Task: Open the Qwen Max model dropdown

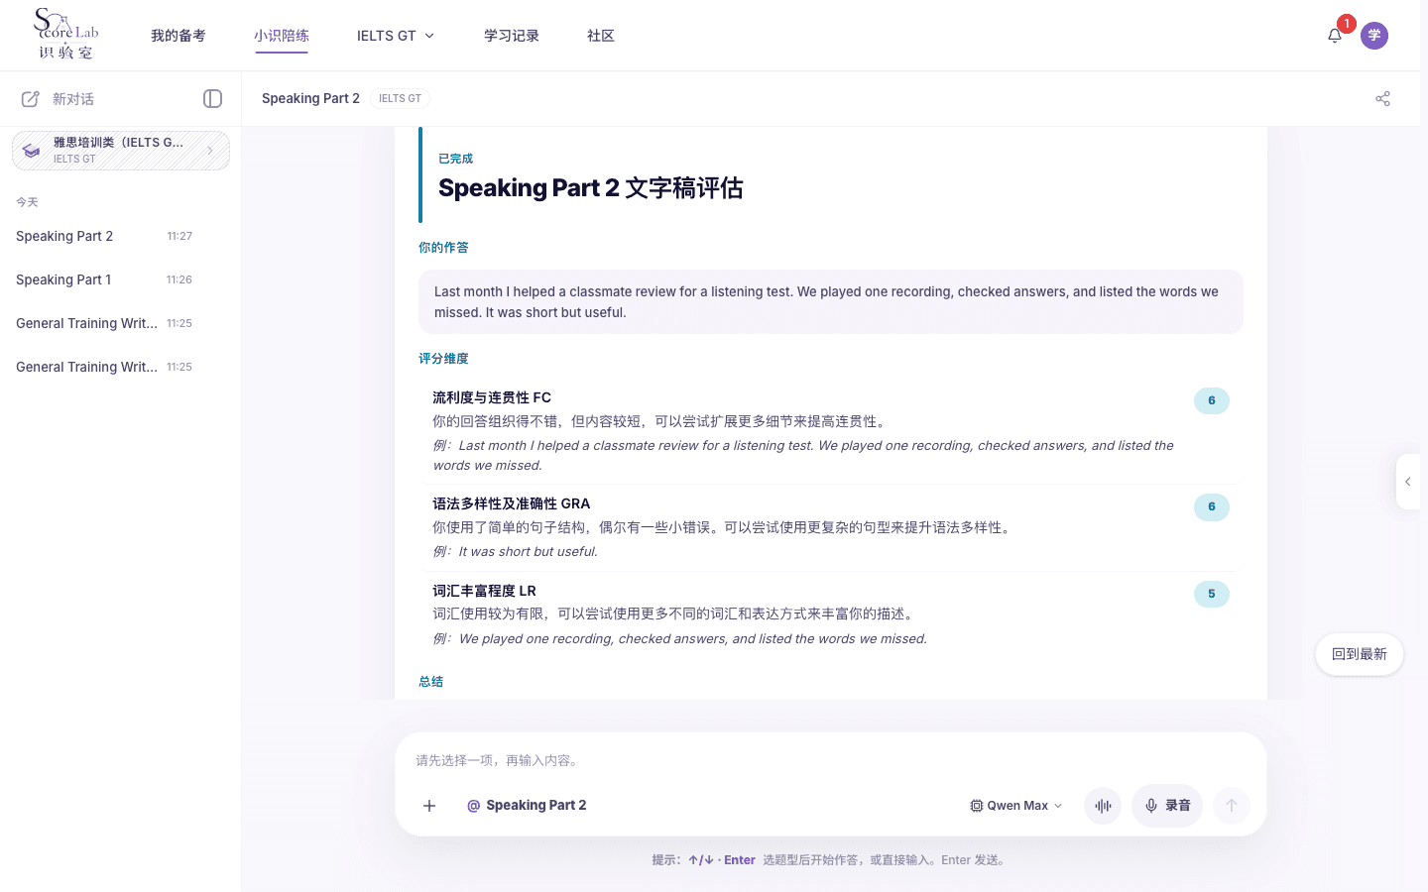Action: (x=1016, y=806)
